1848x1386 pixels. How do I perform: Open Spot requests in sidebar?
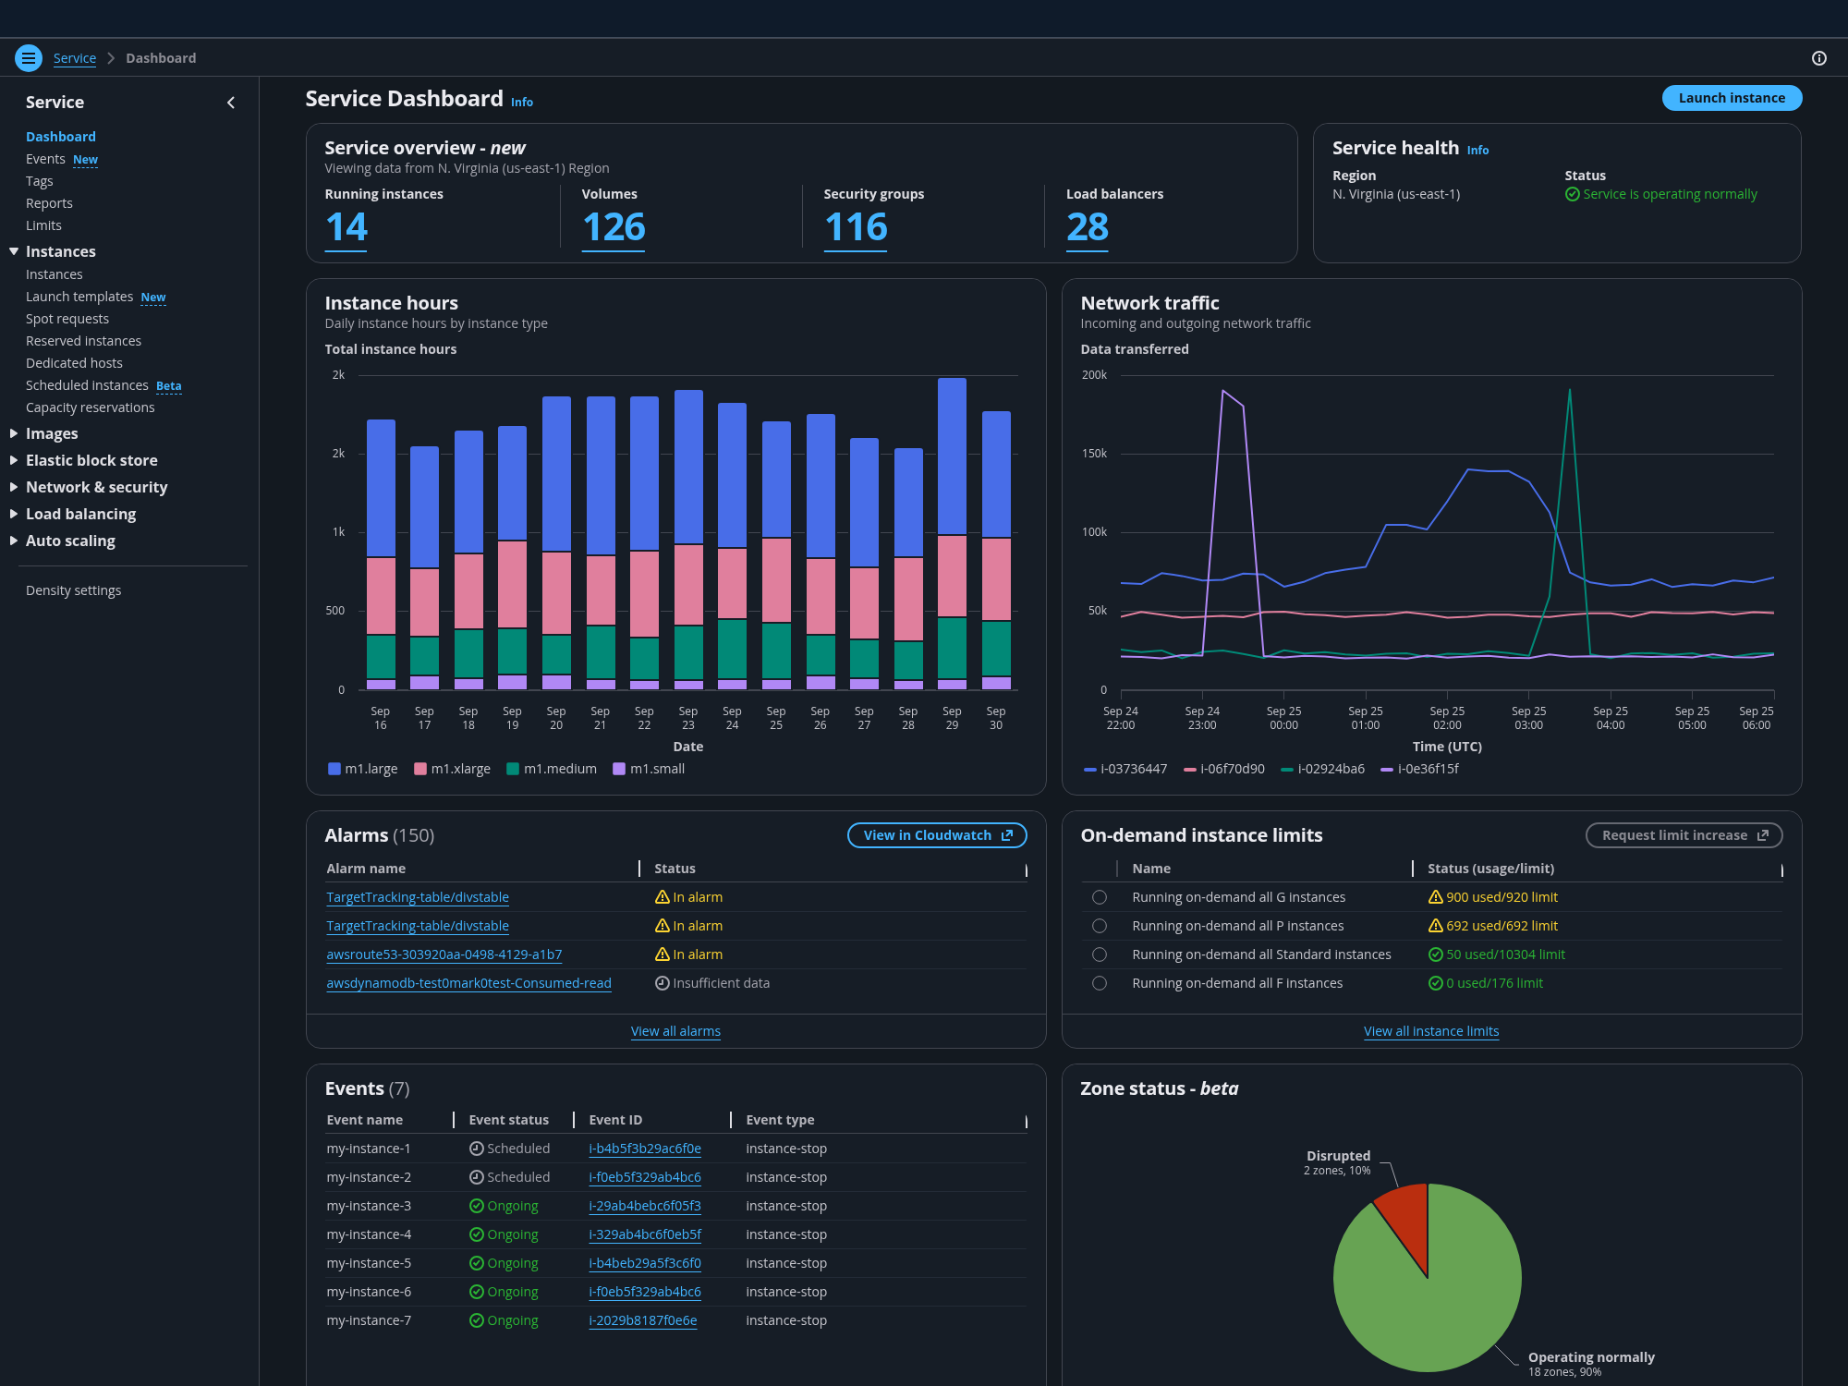67,319
